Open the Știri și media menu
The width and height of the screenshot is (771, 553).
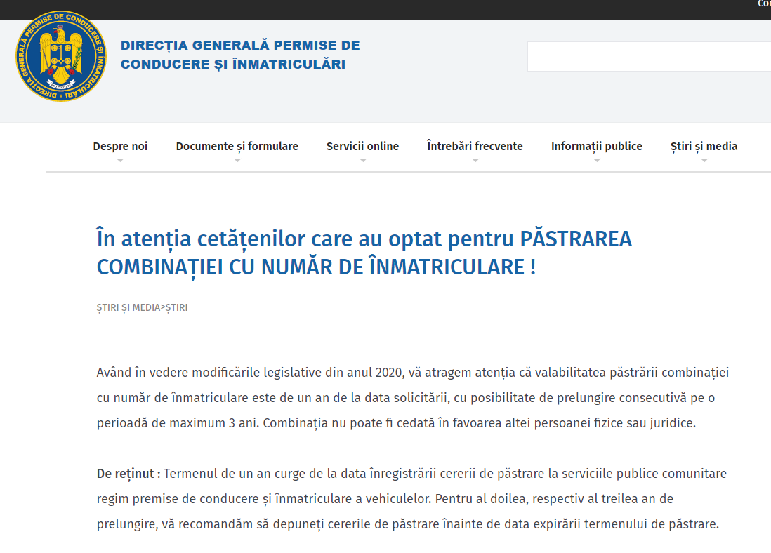704,146
